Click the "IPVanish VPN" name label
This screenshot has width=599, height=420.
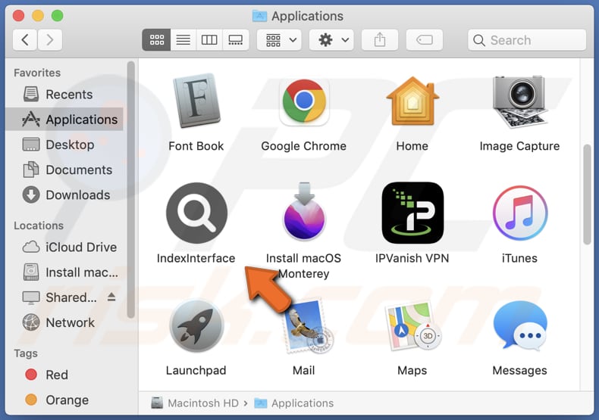[x=412, y=258]
